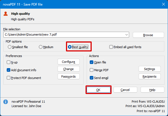Open N-up Configure settings
Image resolution: width=168 pixels, height=116 pixels.
pos(68,62)
